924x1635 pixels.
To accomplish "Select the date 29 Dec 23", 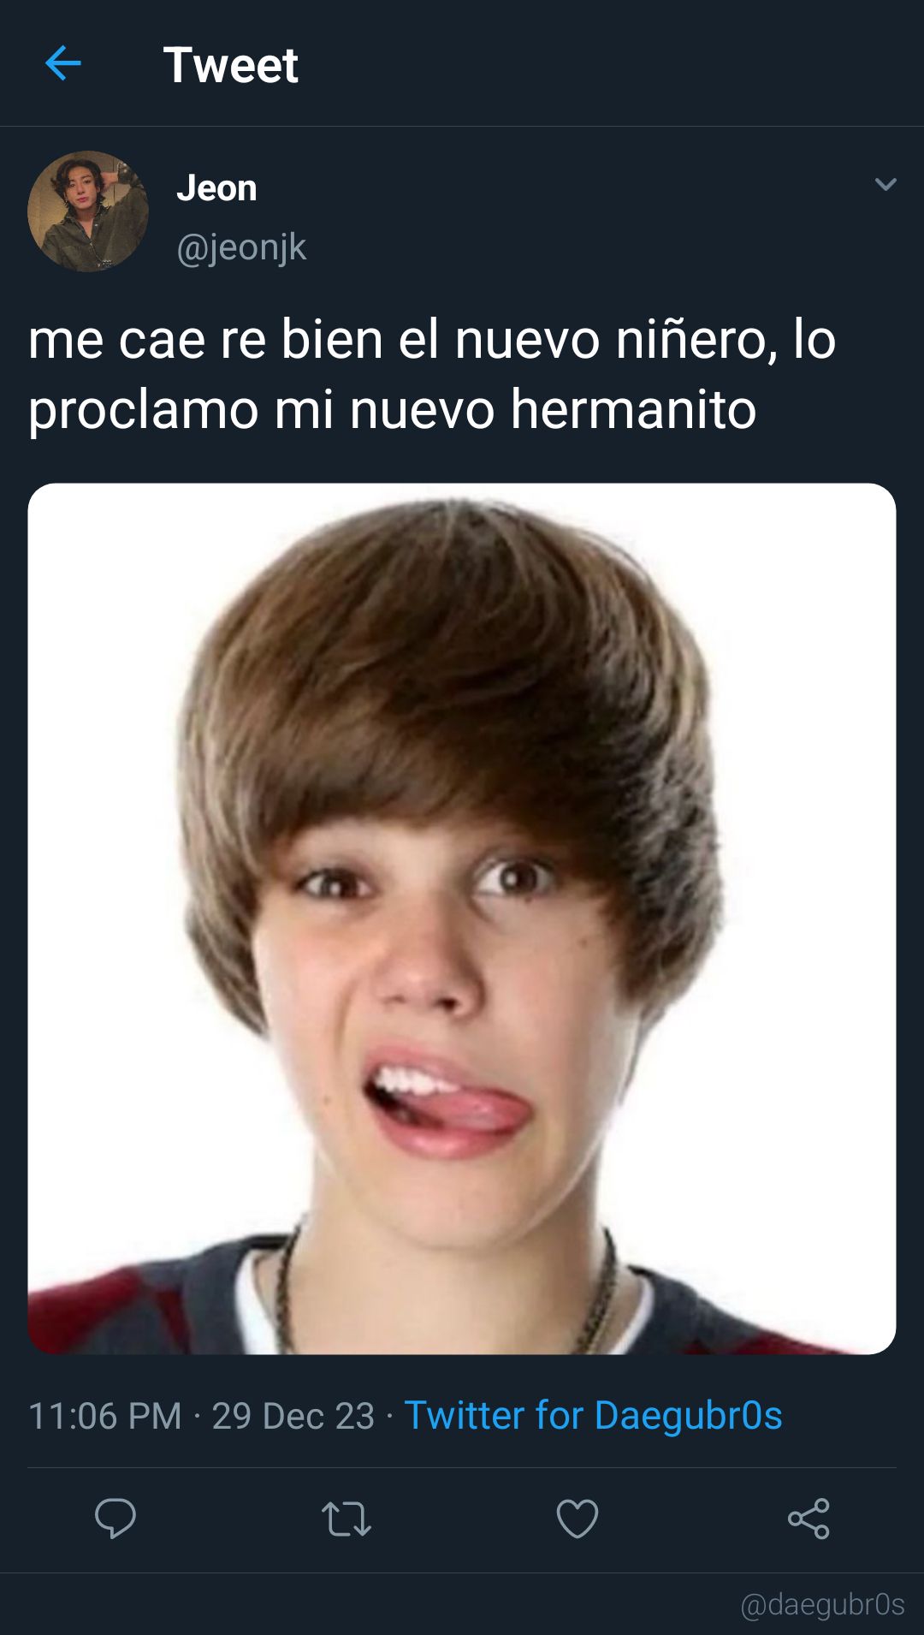I will [x=293, y=1416].
